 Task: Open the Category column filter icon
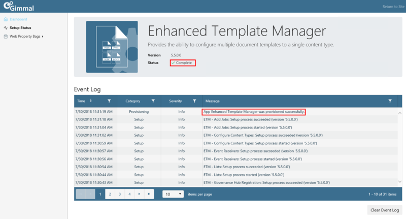[153, 101]
